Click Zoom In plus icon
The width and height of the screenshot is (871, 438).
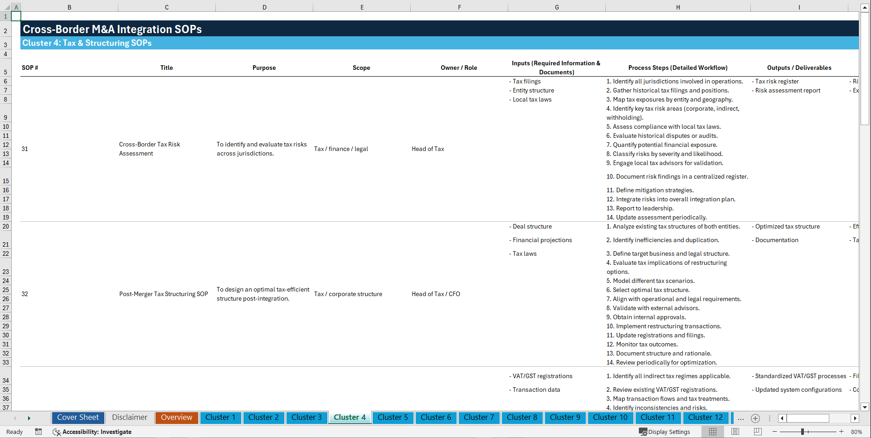pyautogui.click(x=842, y=432)
